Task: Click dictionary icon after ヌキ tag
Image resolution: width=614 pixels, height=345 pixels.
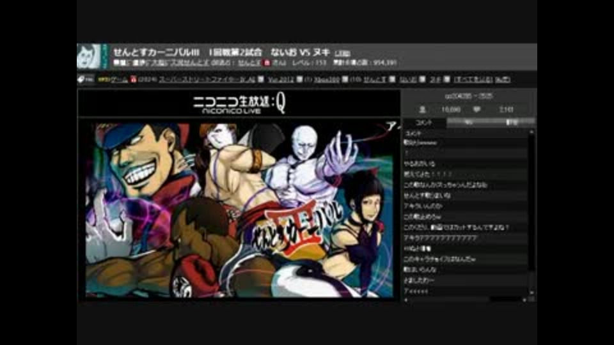Action: click(446, 79)
